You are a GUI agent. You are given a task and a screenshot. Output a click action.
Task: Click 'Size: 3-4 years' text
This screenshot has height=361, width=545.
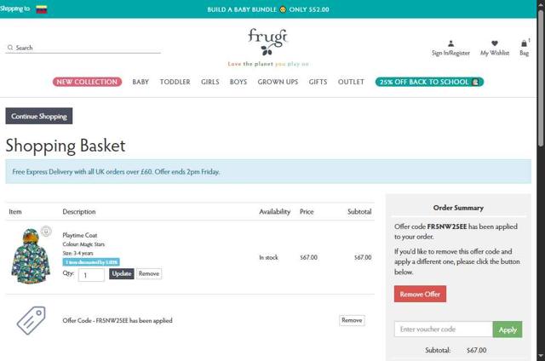pos(77,253)
